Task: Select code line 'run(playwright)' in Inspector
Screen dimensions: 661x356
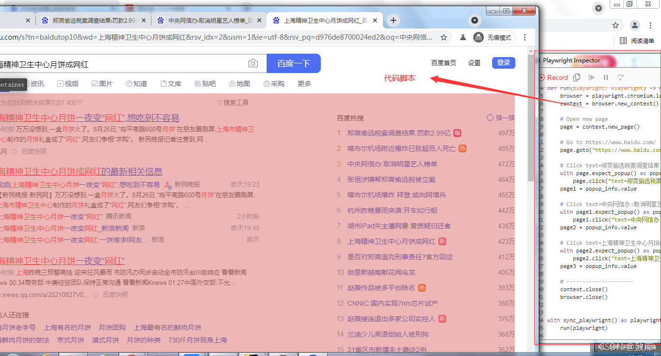Action: [x=583, y=328]
